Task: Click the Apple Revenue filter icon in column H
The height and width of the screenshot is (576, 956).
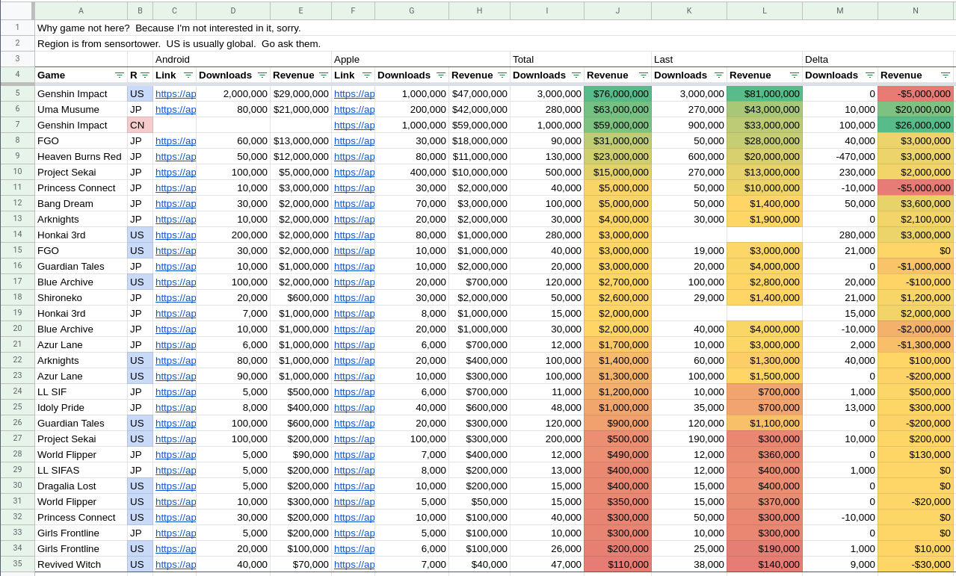Action: coord(502,75)
